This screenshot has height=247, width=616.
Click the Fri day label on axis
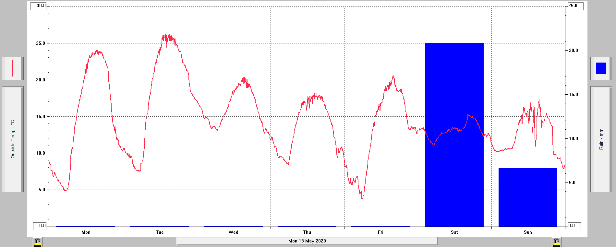click(x=380, y=232)
